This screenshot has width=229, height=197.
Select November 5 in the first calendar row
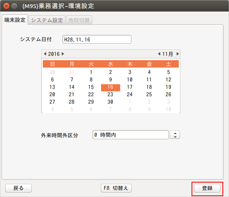168,72
